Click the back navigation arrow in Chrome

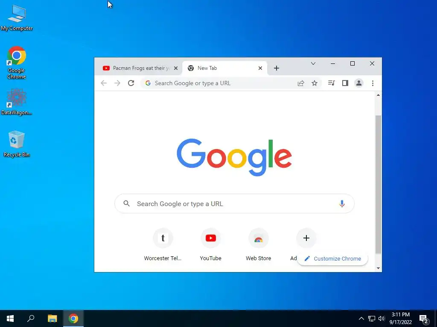pos(104,83)
